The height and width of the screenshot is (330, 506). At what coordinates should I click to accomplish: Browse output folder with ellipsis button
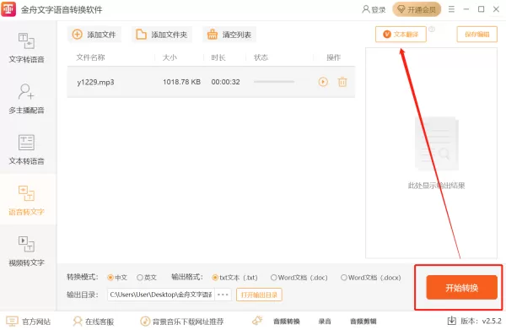coord(223,295)
